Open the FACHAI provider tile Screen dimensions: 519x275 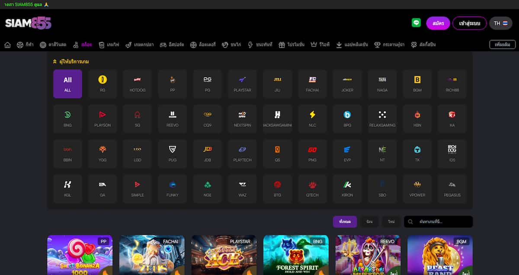point(312,84)
